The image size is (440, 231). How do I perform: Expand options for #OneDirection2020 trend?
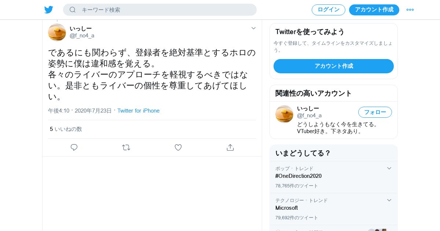[x=389, y=168]
